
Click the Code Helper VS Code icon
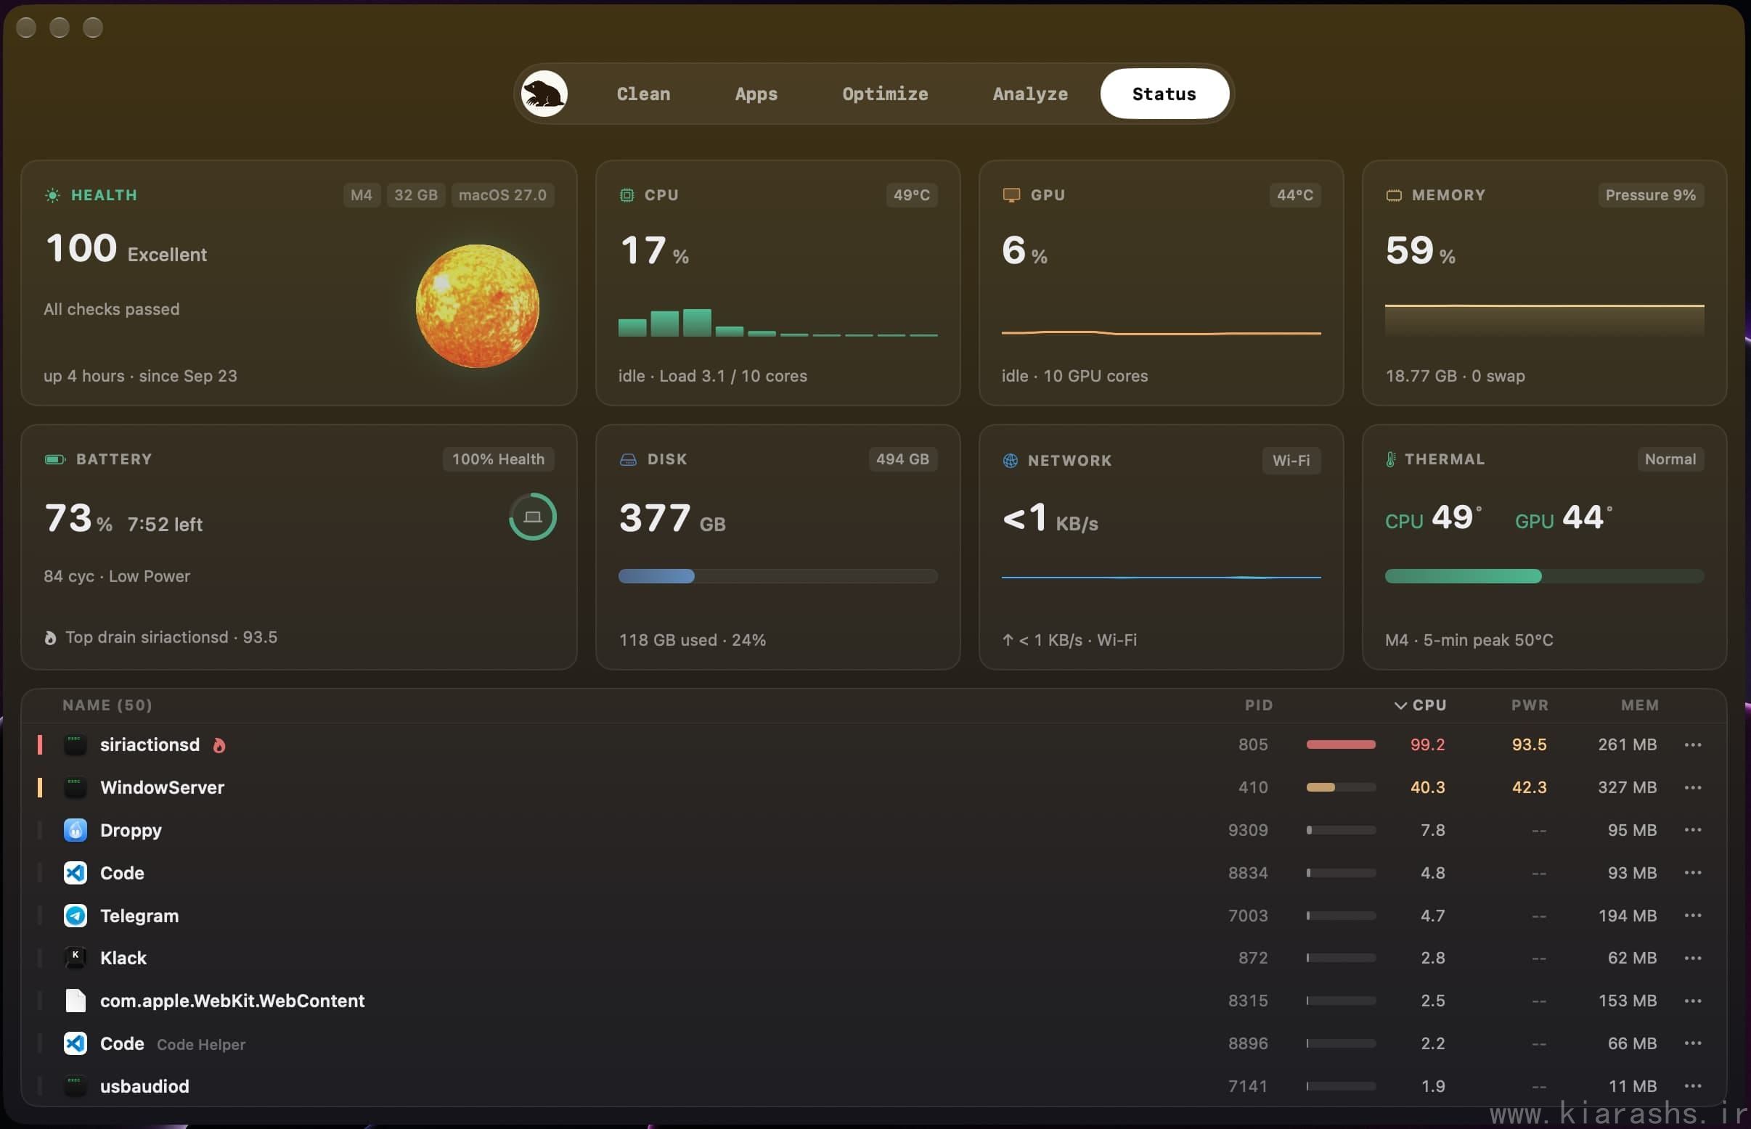[x=75, y=1043]
